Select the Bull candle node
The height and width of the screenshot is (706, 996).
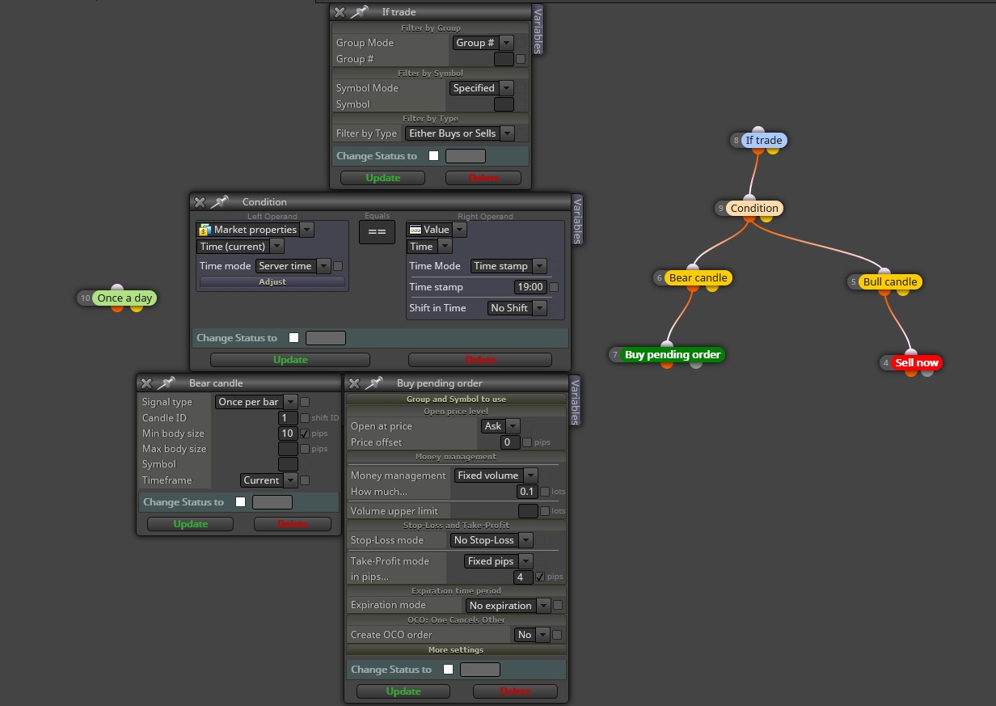pos(889,282)
